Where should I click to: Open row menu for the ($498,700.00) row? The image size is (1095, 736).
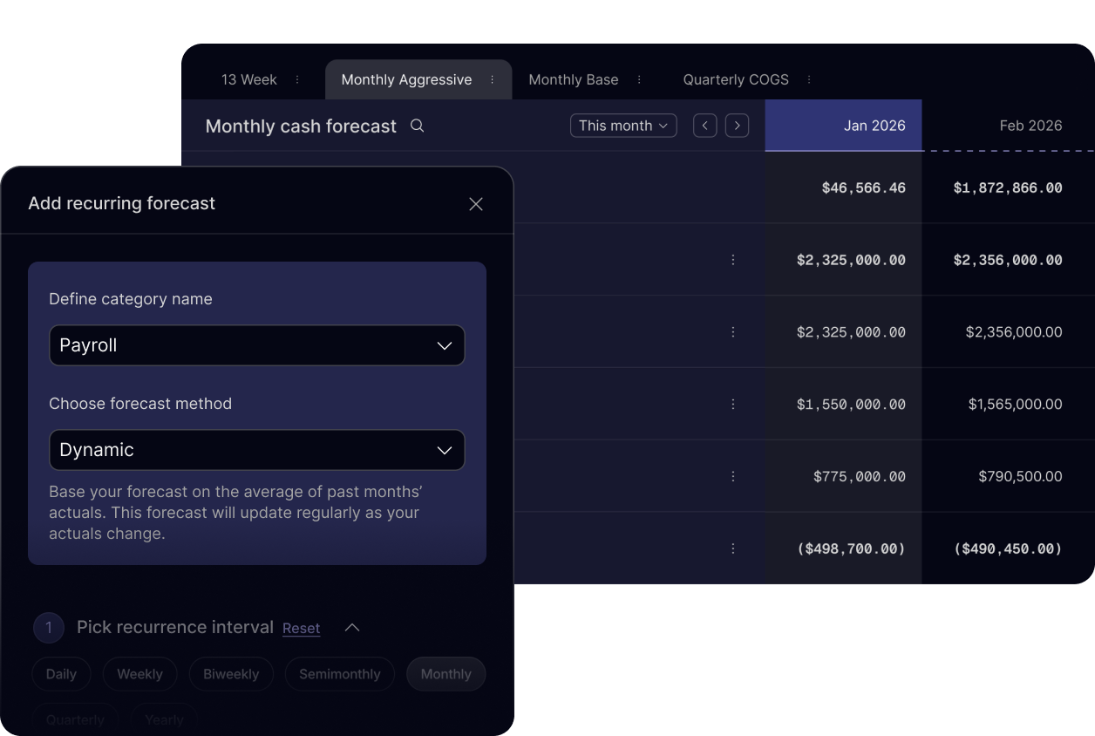click(x=733, y=549)
